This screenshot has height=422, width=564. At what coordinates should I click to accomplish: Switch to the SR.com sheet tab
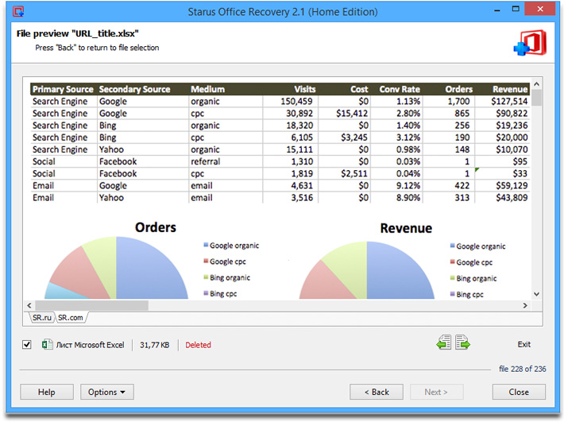pyautogui.click(x=71, y=318)
